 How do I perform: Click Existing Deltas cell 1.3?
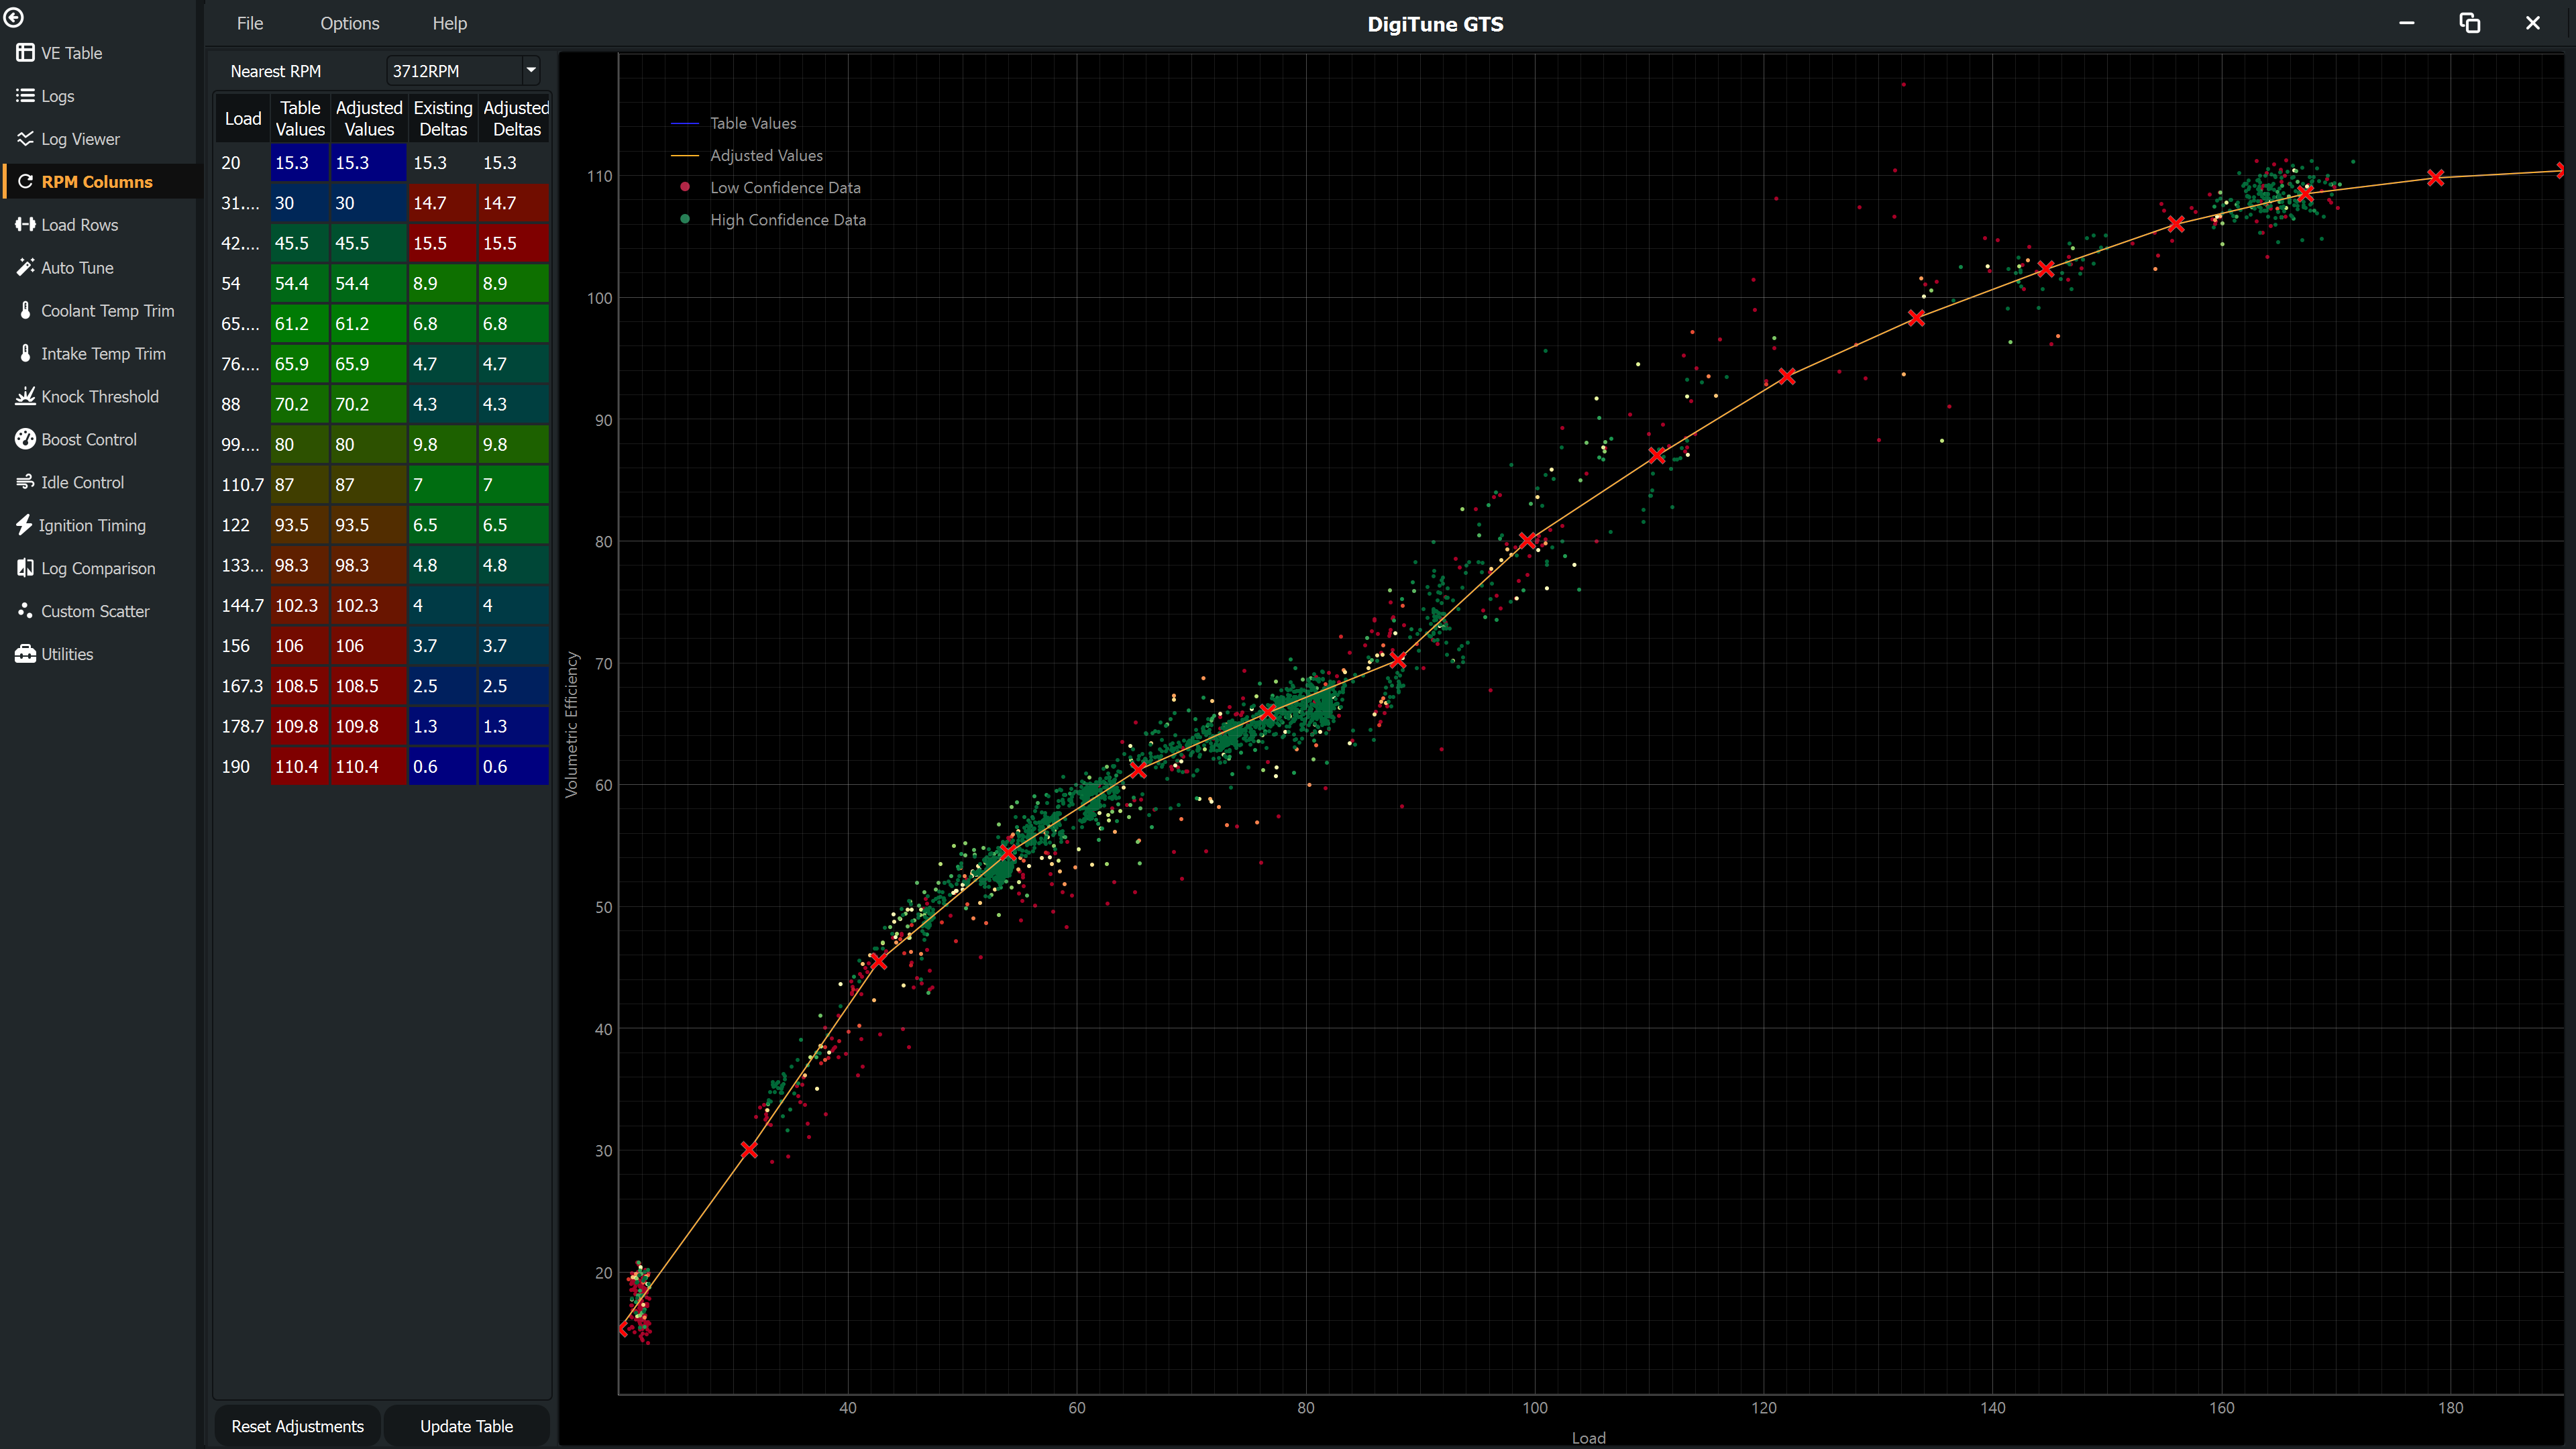442,726
